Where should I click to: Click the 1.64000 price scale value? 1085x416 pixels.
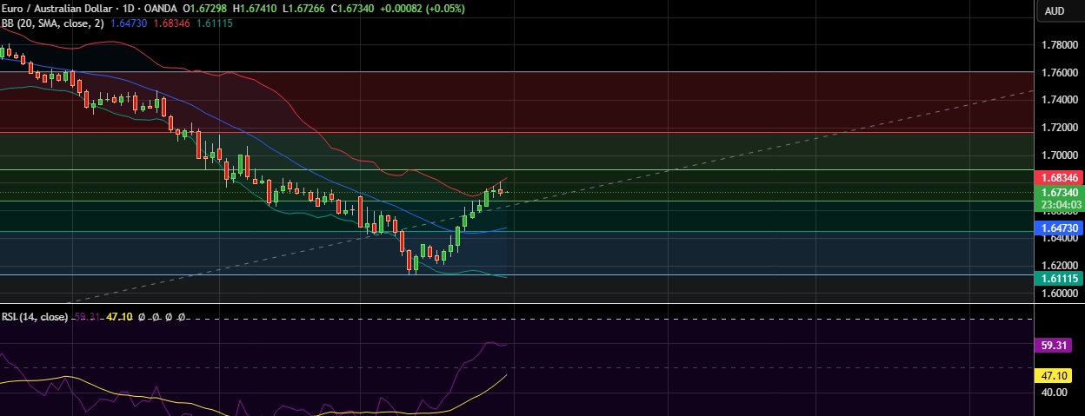click(1062, 238)
